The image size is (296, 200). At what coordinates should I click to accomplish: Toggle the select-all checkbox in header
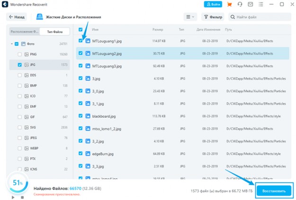pos(81,29)
